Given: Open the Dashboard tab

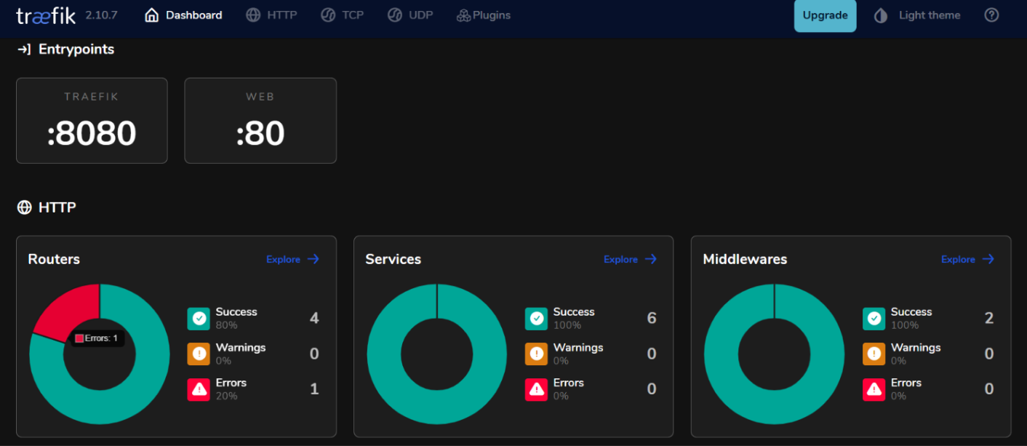Looking at the screenshot, I should 183,15.
